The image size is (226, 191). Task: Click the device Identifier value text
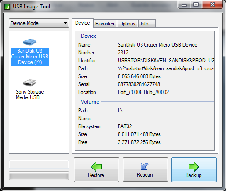166,61
